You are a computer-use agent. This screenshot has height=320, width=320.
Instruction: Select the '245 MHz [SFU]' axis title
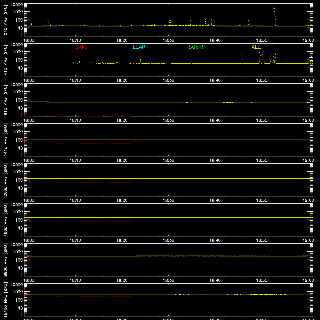6,20
